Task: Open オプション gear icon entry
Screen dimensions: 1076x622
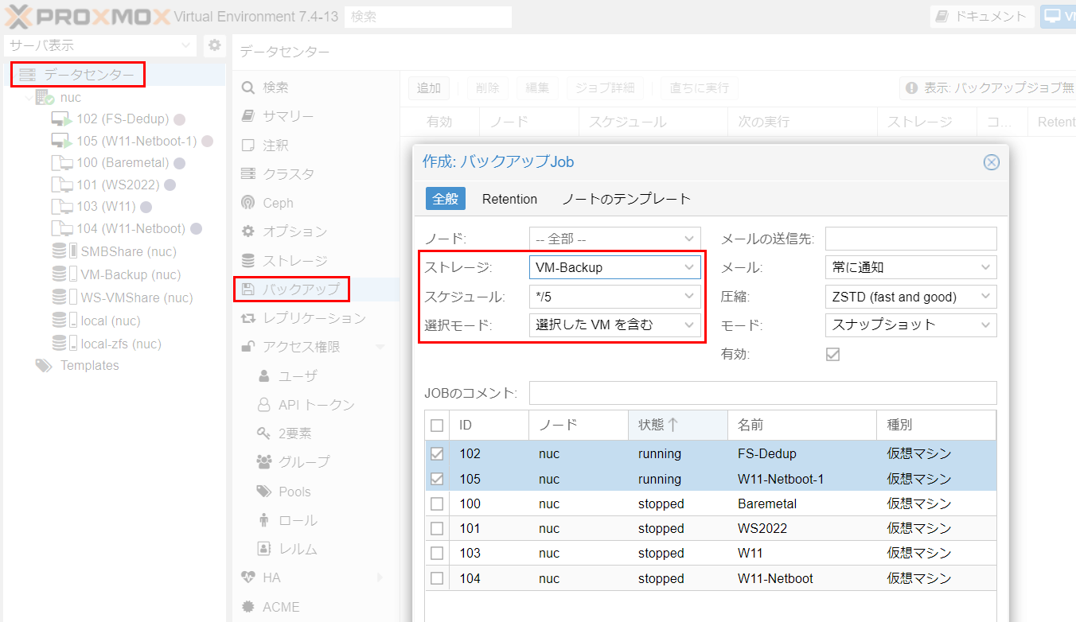Action: 316,231
